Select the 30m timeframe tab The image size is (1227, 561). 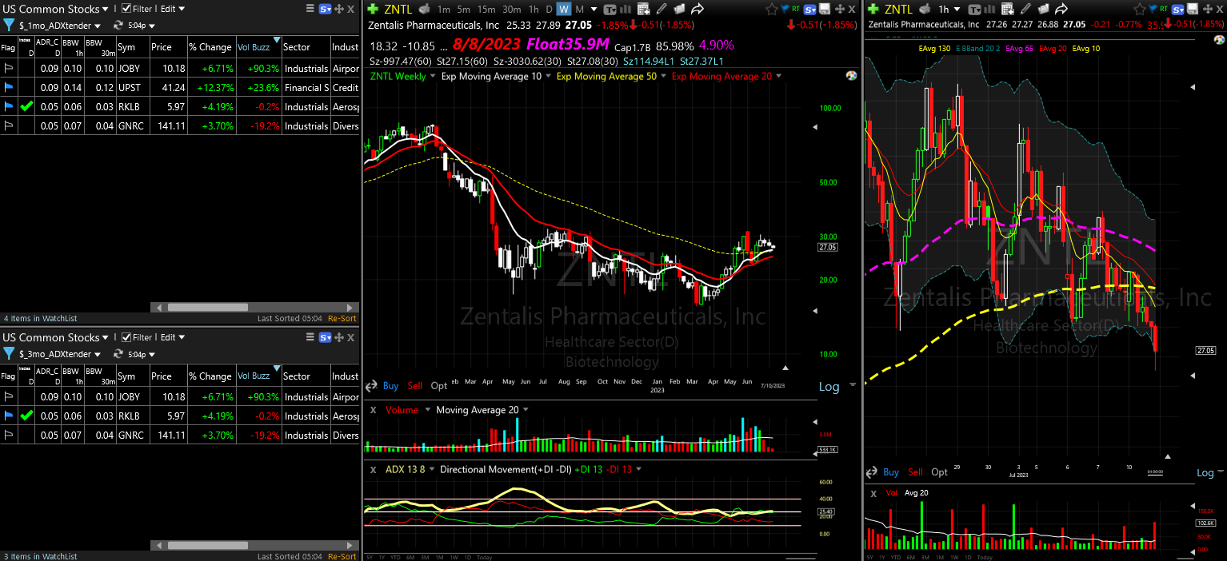click(x=512, y=10)
